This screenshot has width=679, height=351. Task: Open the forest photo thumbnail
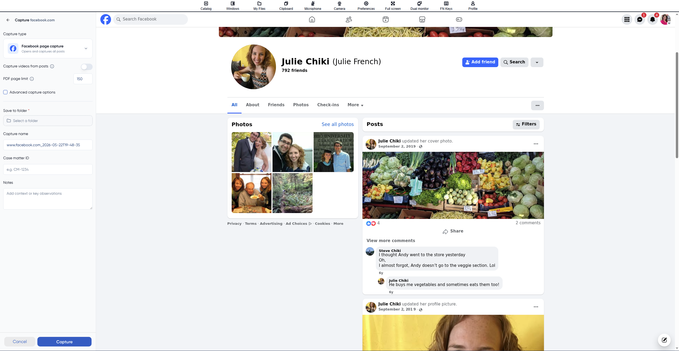[293, 193]
